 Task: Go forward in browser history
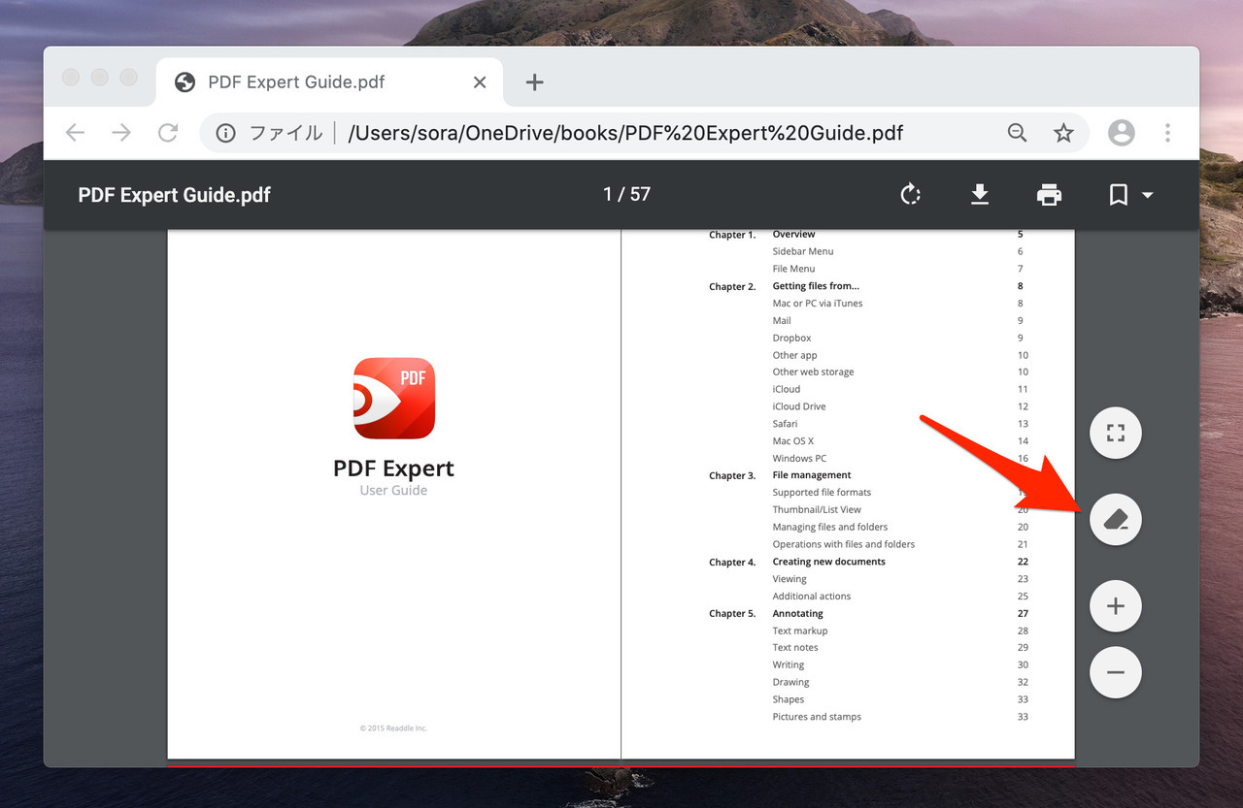pos(121,133)
